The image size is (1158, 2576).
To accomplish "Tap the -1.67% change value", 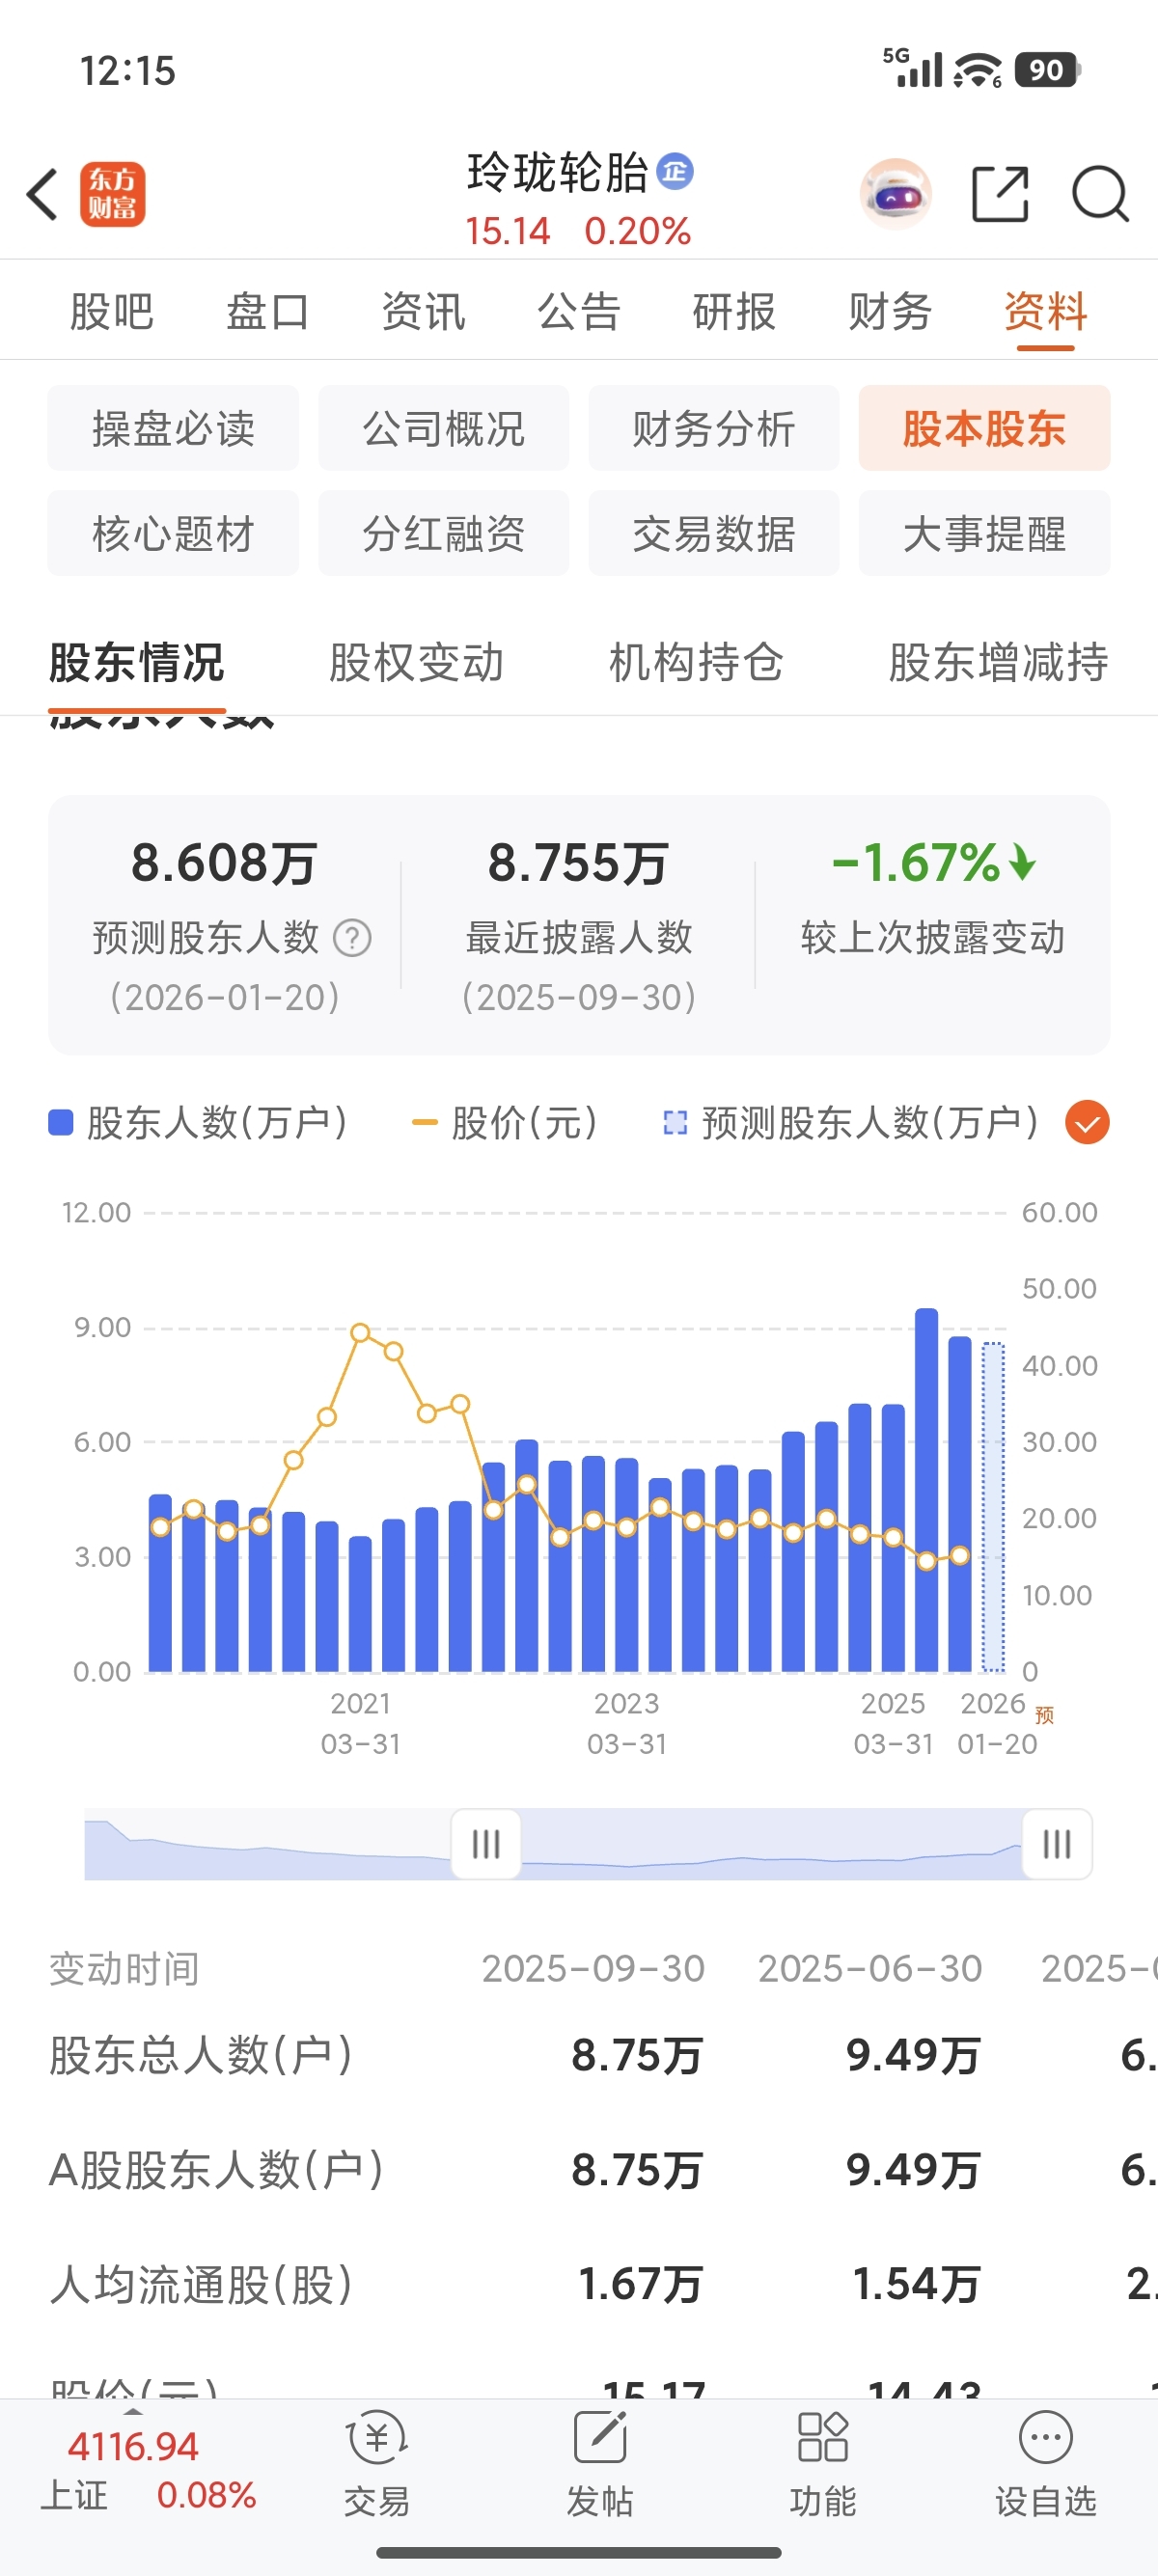I will (933, 862).
